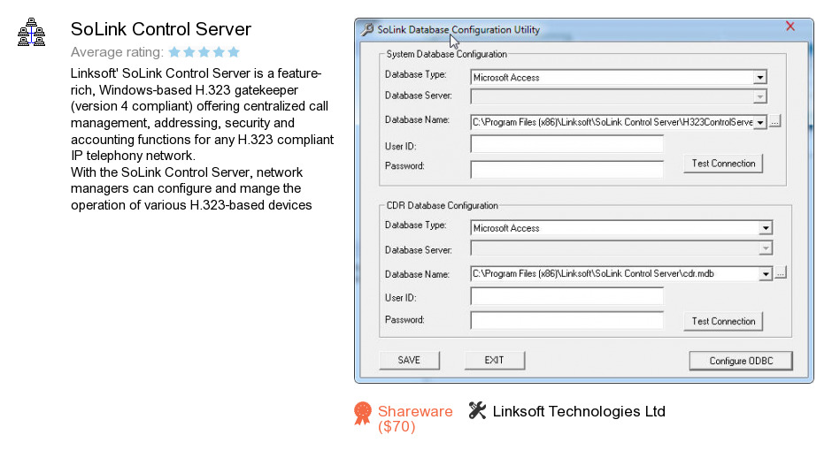This screenshot has height=458, width=832.
Task: Rate with the third star
Action: pos(204,52)
